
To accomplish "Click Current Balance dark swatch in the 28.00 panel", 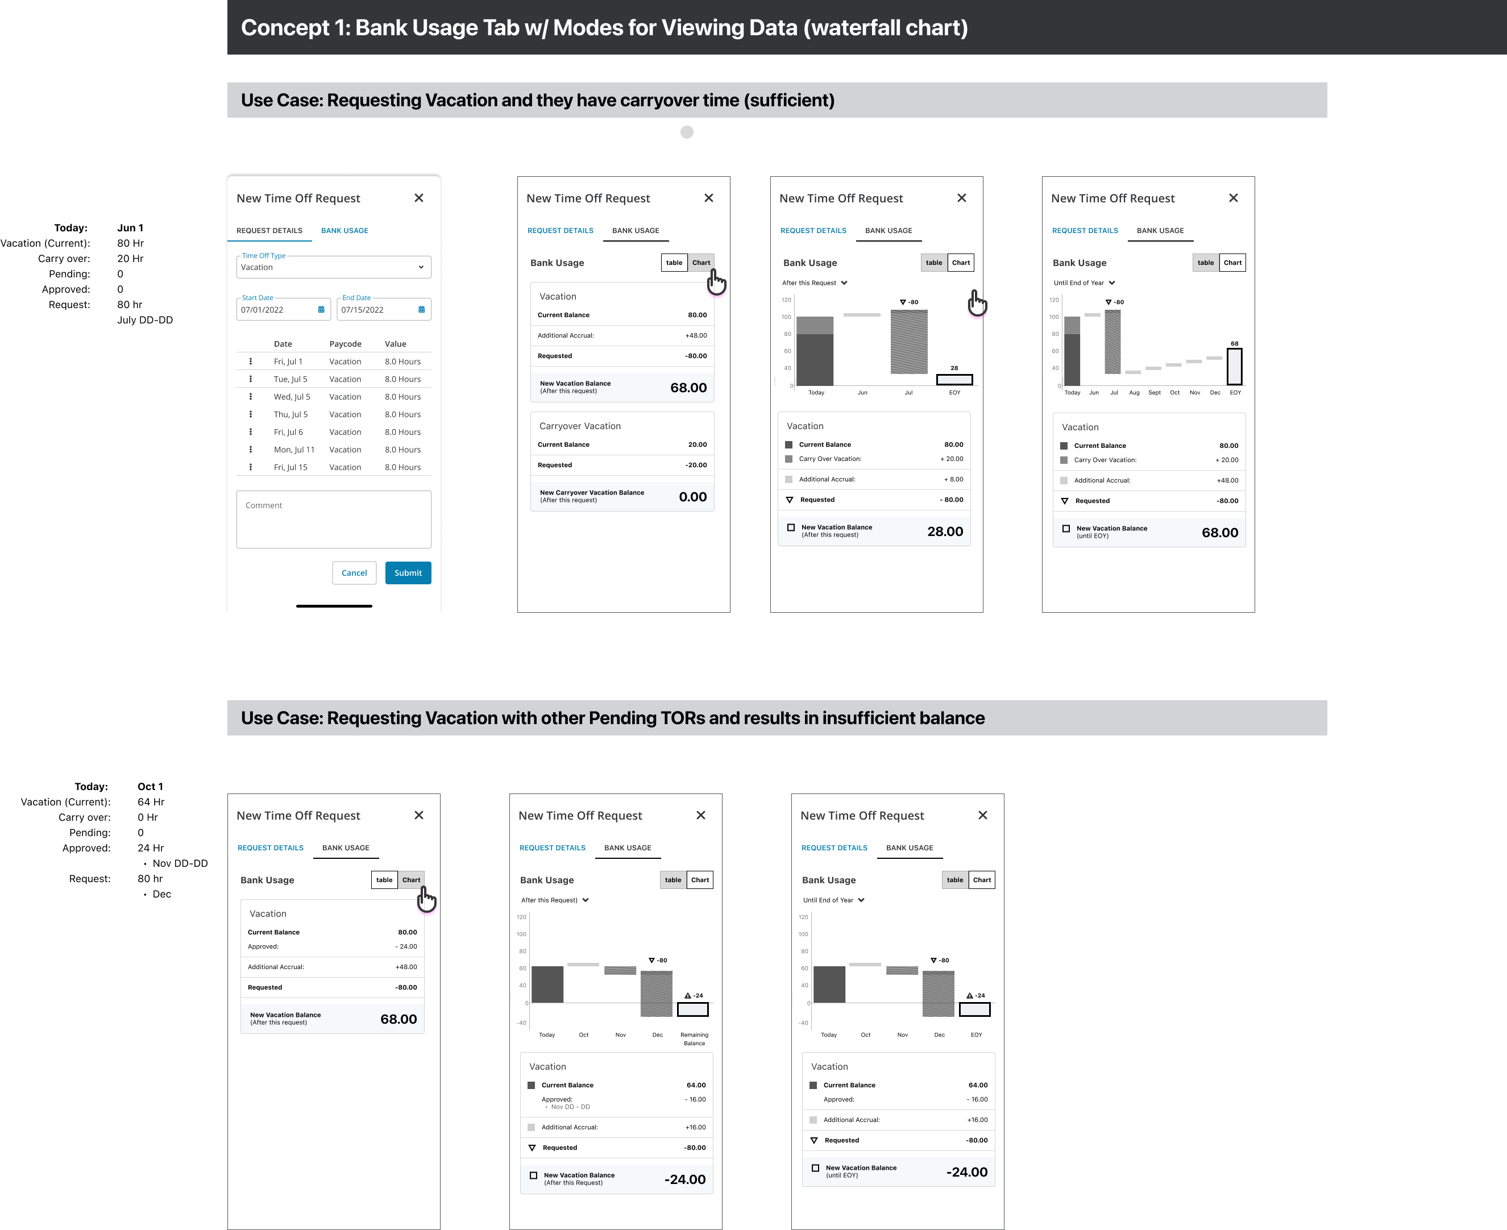I will [x=788, y=445].
